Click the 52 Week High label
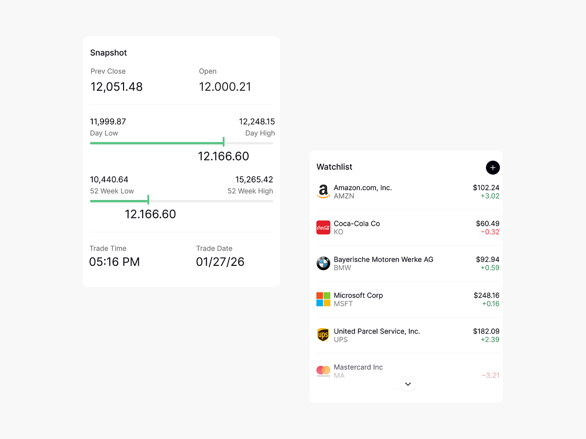The width and height of the screenshot is (586, 439). coord(251,191)
